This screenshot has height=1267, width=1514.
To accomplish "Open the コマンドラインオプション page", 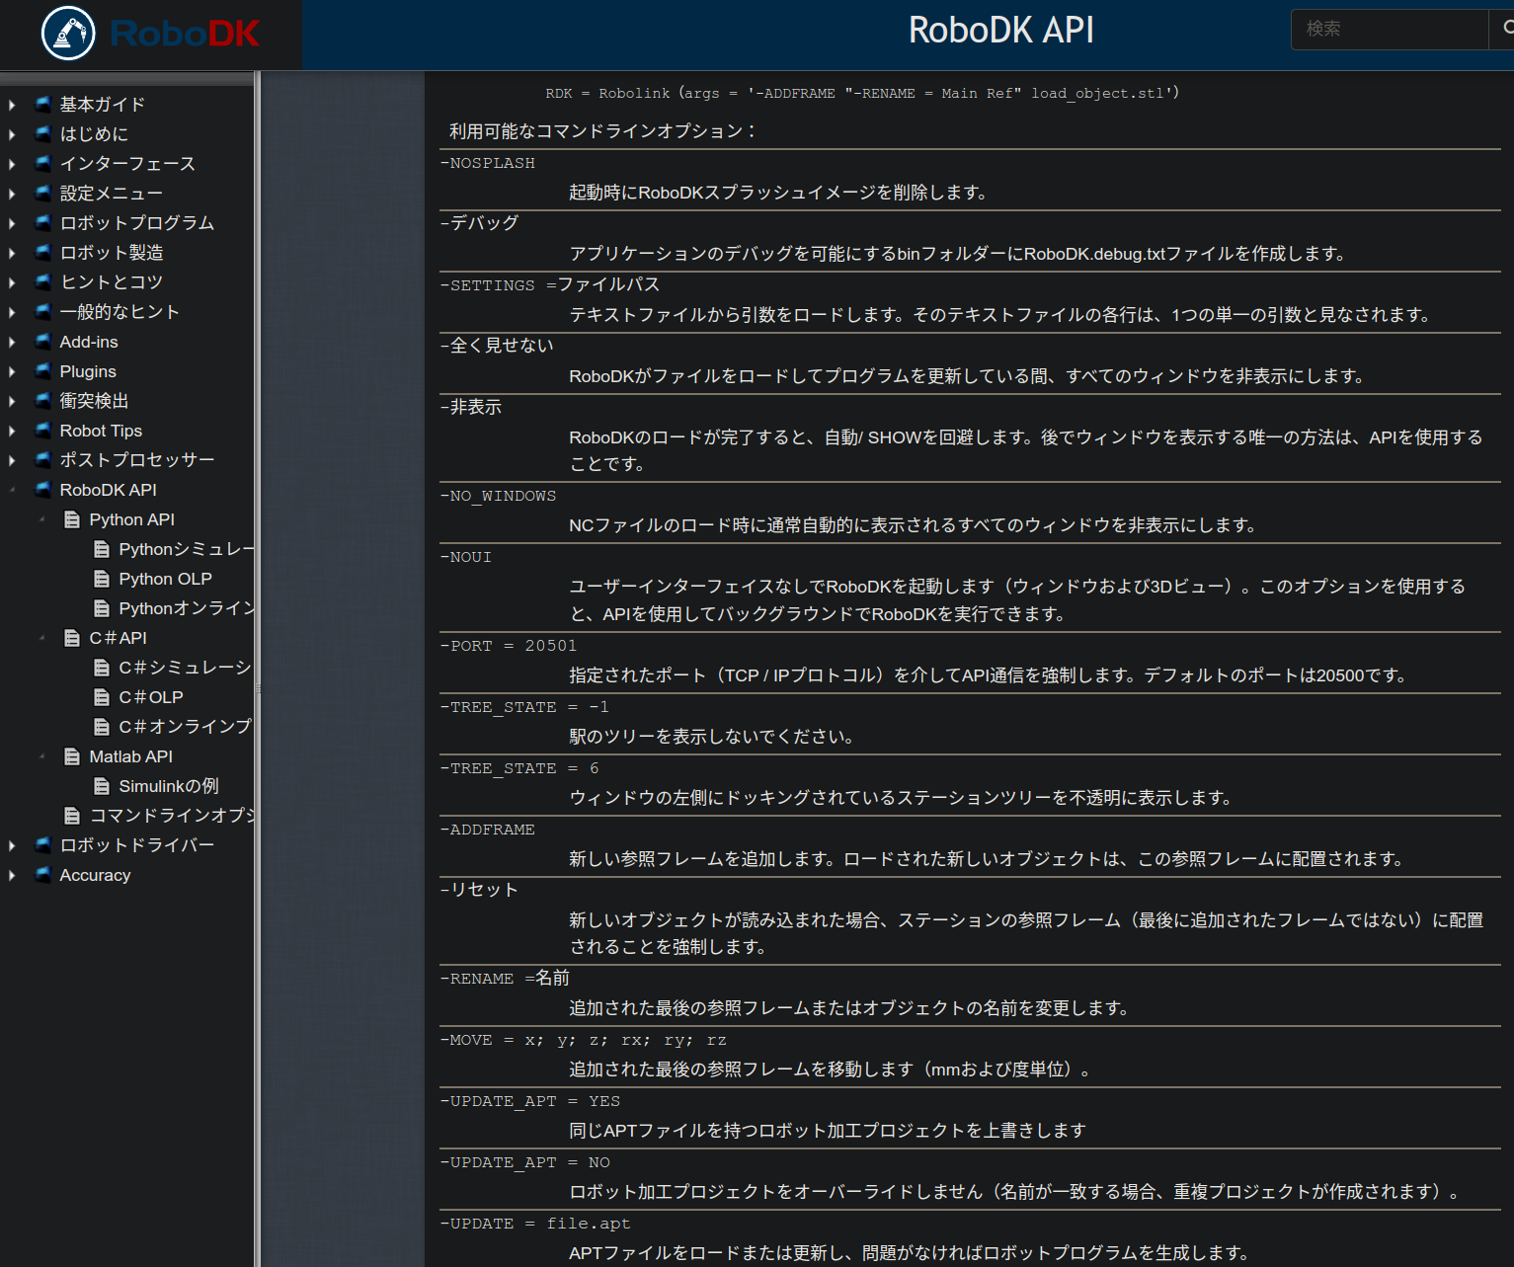I will (x=172, y=816).
